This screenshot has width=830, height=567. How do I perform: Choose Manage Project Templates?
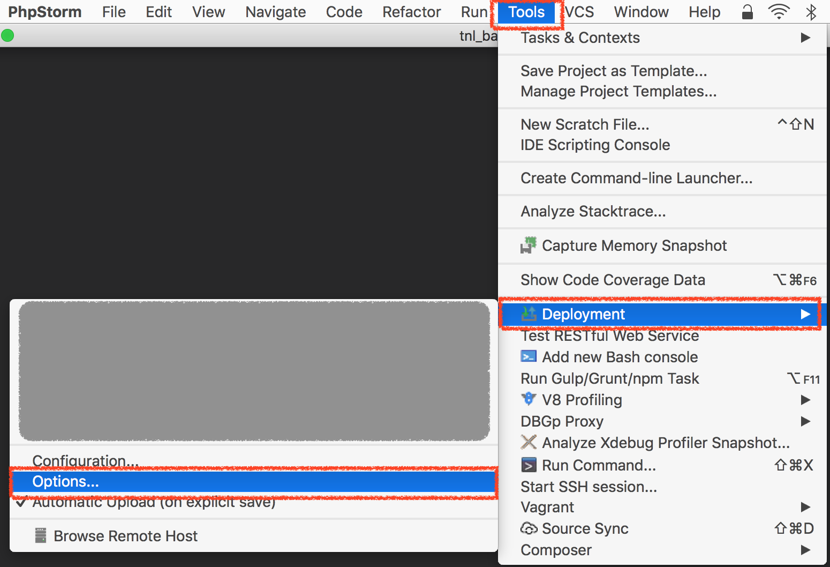click(662, 91)
